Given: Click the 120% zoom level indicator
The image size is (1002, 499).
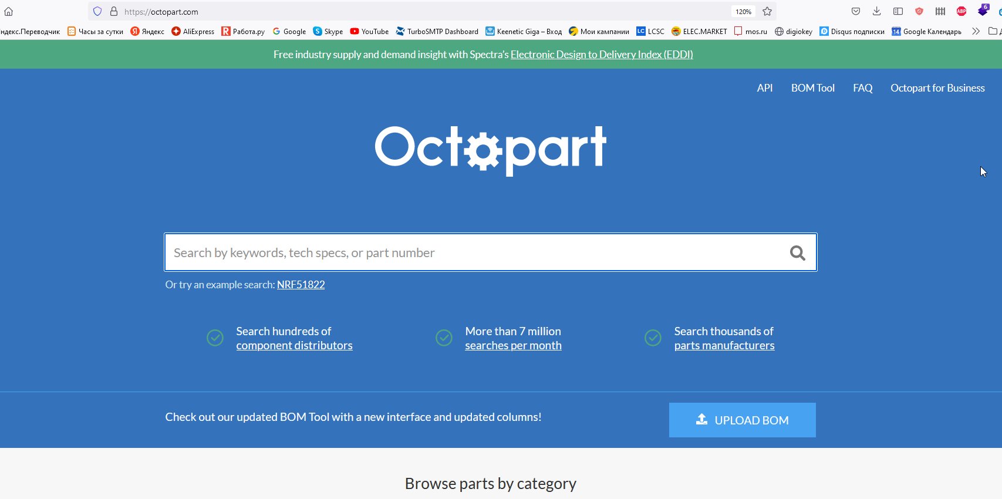Looking at the screenshot, I should coord(743,12).
